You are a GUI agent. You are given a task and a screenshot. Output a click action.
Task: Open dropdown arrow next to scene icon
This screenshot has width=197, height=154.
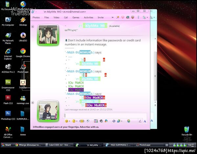tap(121, 121)
